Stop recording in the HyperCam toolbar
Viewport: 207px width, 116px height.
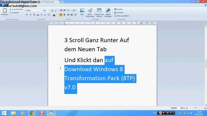[x=164, y=113]
